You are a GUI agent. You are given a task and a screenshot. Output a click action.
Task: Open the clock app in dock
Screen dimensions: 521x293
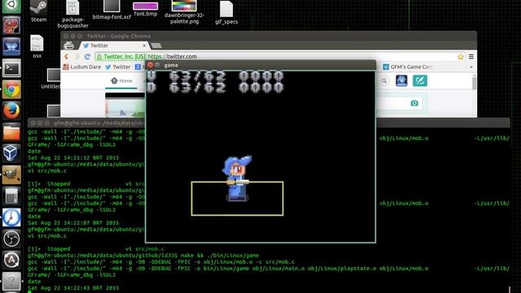11,217
